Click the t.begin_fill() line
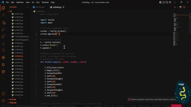Screen dimensions: 191x107 [52, 70]
